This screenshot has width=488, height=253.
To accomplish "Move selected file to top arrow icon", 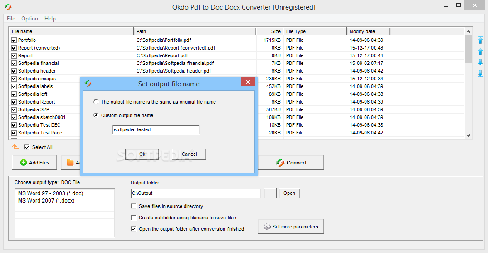I will pos(480,40).
